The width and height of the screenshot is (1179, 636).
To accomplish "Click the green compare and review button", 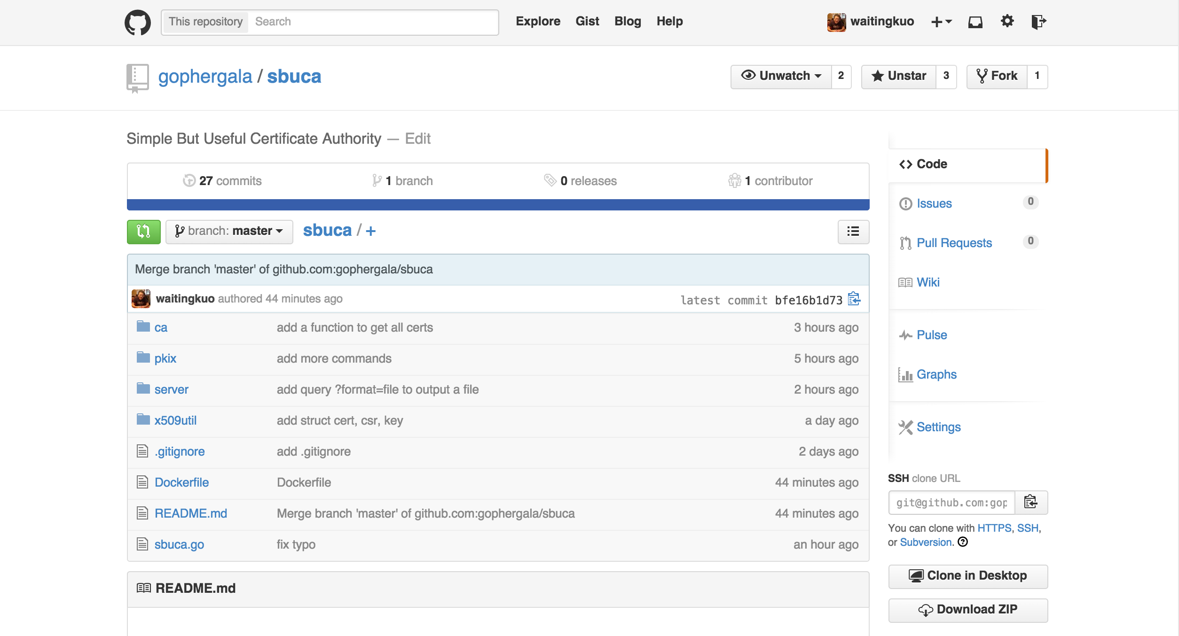I will [143, 231].
